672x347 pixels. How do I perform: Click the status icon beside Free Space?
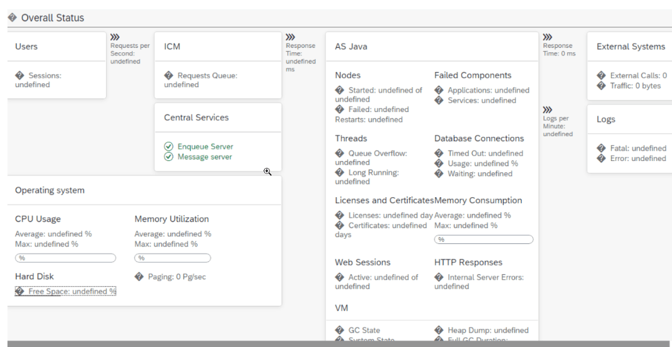[x=20, y=292]
